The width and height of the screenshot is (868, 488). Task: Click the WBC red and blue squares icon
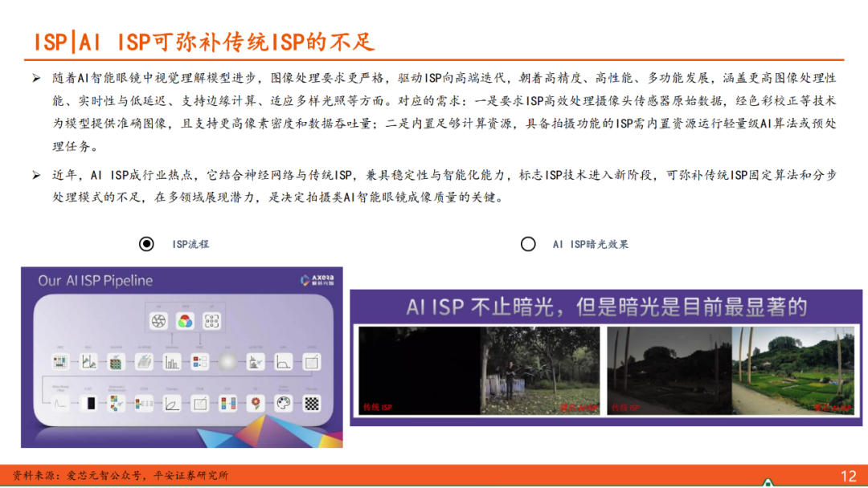tap(200, 362)
